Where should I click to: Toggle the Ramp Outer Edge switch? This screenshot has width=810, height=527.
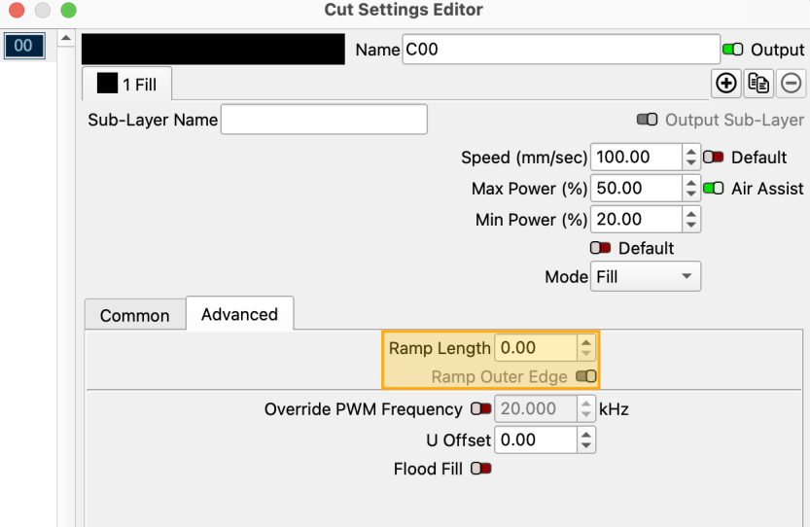[585, 376]
